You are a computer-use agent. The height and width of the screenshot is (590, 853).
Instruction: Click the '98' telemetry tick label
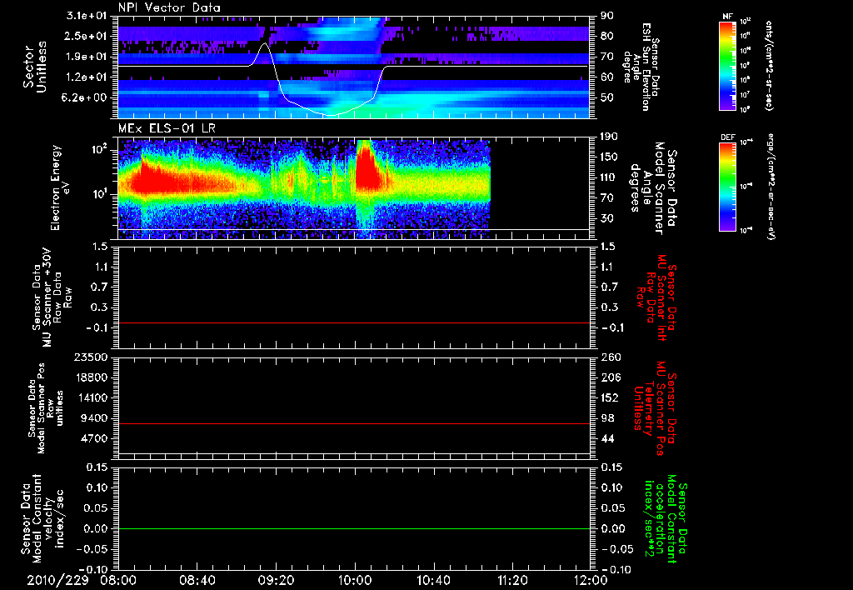pyautogui.click(x=607, y=418)
